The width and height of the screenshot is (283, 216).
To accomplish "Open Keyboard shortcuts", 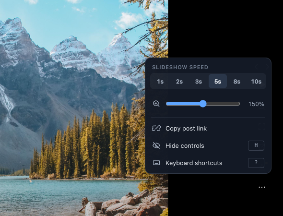I will [208, 163].
